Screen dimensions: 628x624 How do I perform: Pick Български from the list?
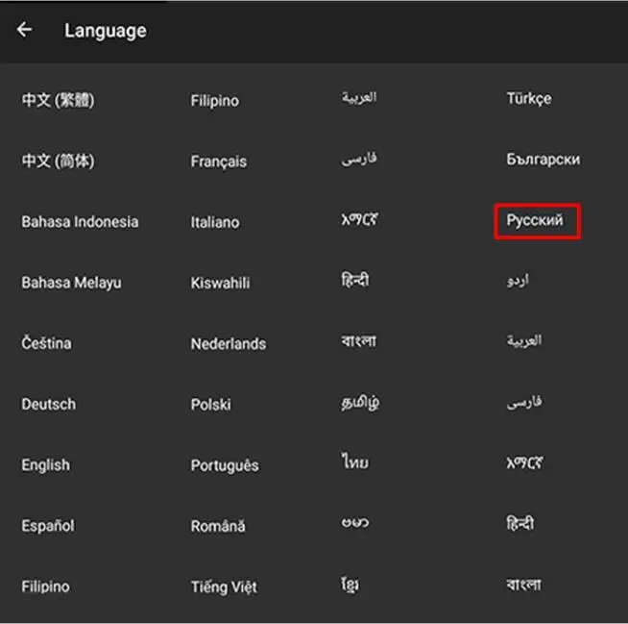[x=543, y=160]
